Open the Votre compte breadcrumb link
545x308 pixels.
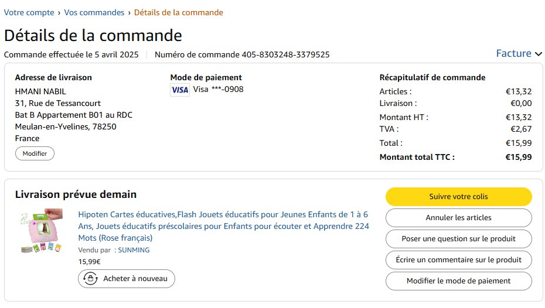(x=29, y=12)
